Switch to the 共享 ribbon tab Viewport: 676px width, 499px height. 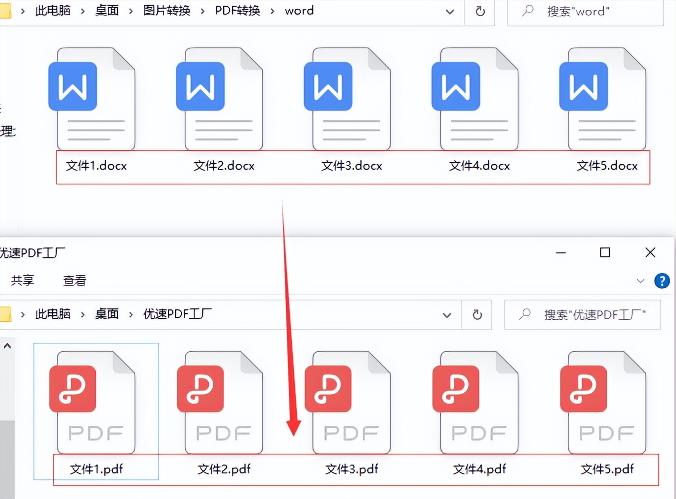23,280
